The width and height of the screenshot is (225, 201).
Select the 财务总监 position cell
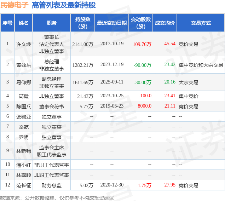coord(52,185)
